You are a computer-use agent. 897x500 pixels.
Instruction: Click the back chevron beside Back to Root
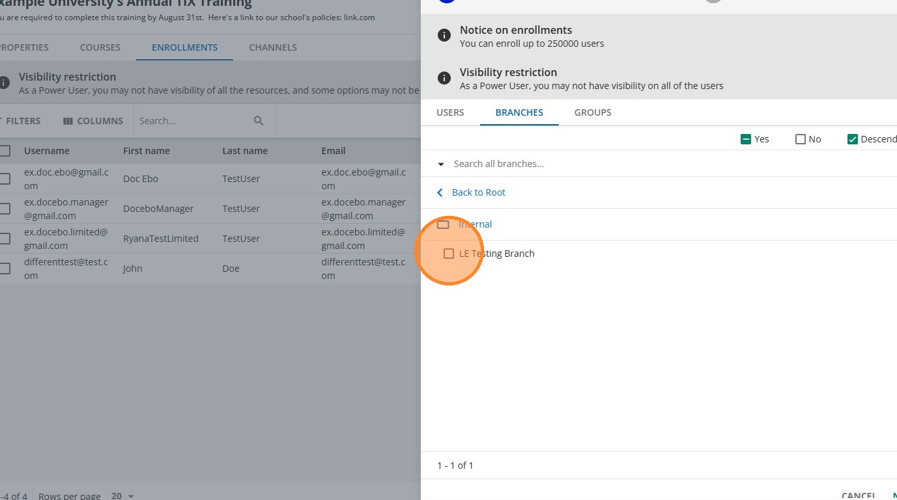pos(440,192)
